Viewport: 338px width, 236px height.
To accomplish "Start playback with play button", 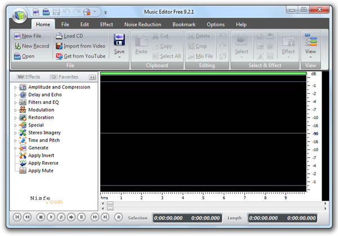I will (51, 217).
